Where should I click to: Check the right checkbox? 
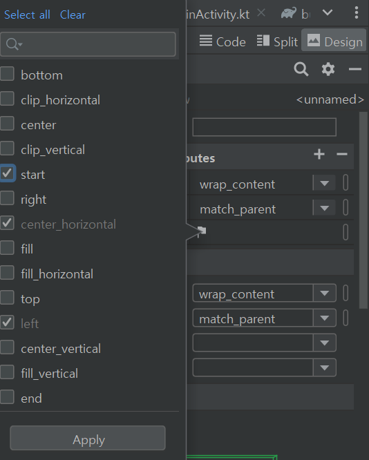click(x=8, y=198)
